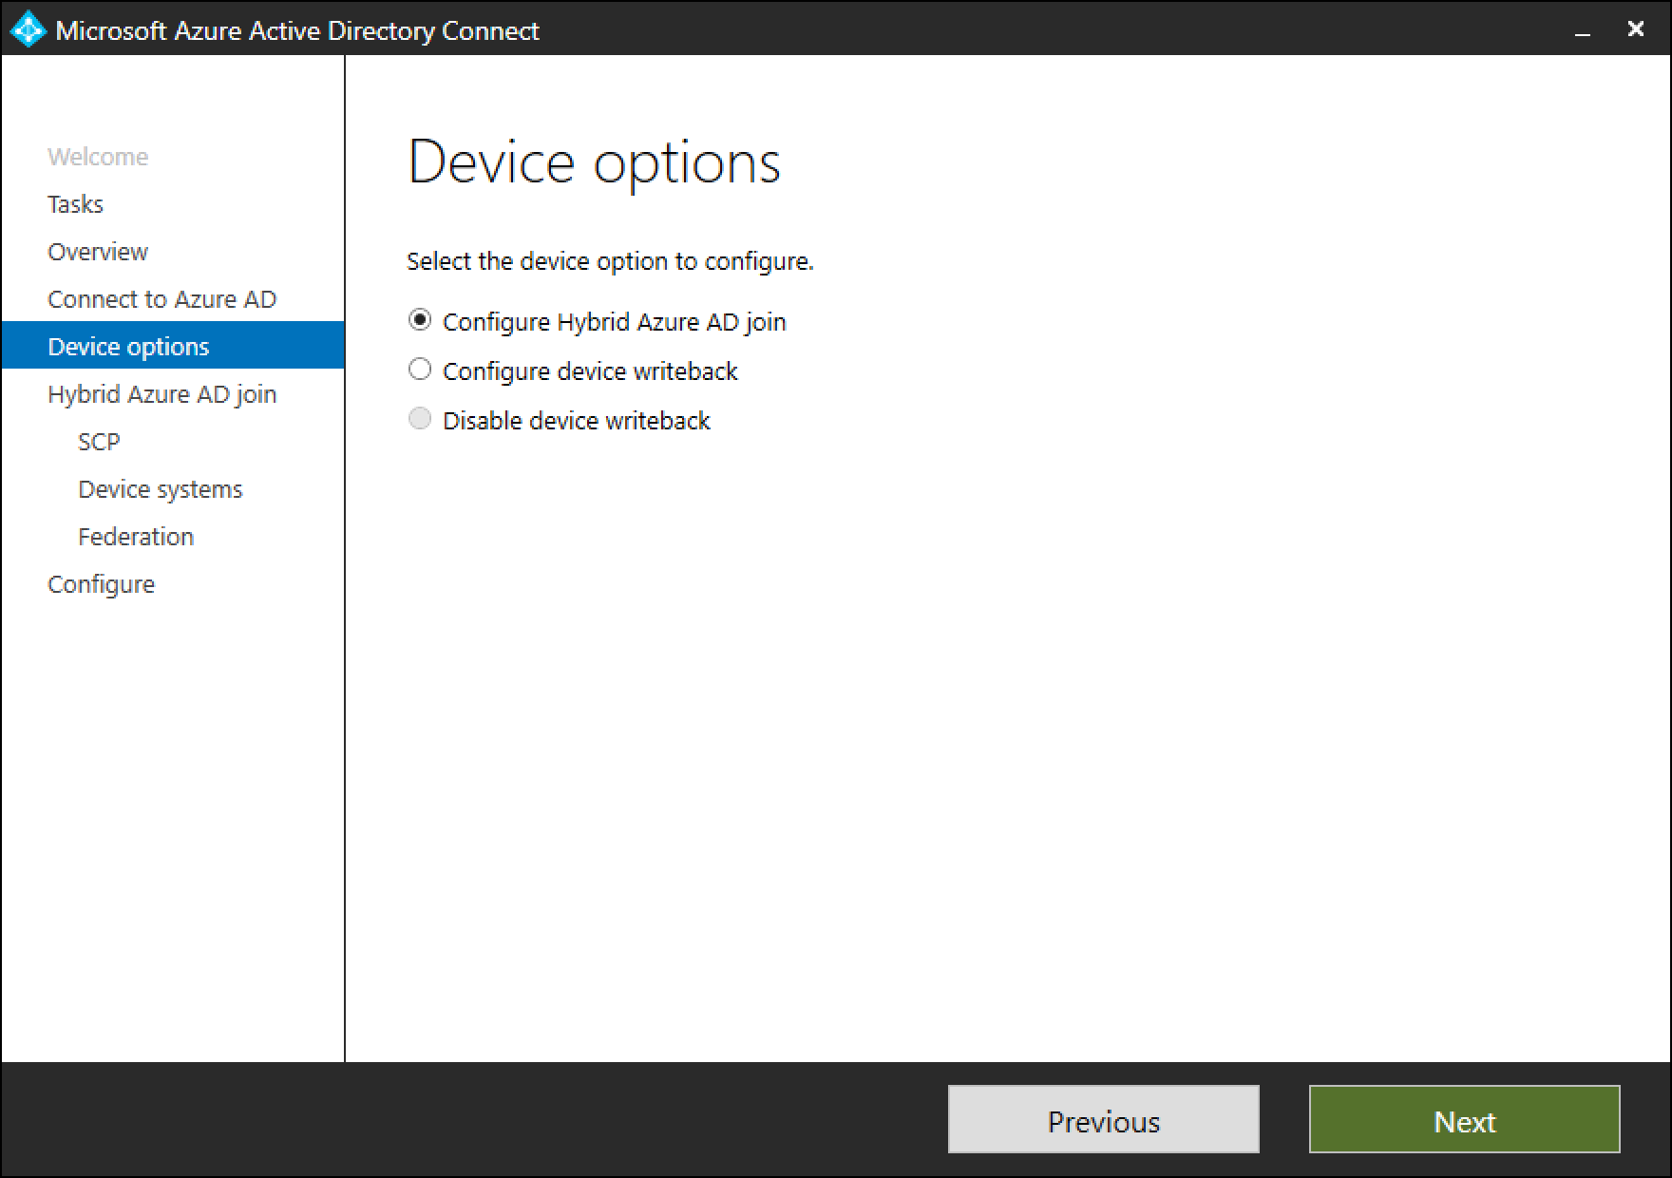
Task: Click the Azure AD Connect diamond logo icon
Action: tap(27, 29)
